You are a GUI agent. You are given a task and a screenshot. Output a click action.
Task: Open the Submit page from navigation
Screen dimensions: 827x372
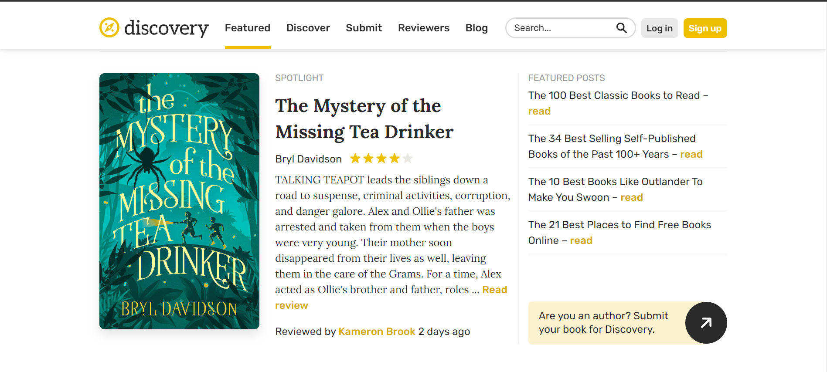click(x=364, y=28)
